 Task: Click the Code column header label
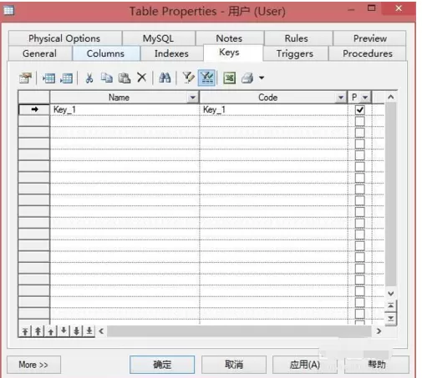[x=267, y=98]
